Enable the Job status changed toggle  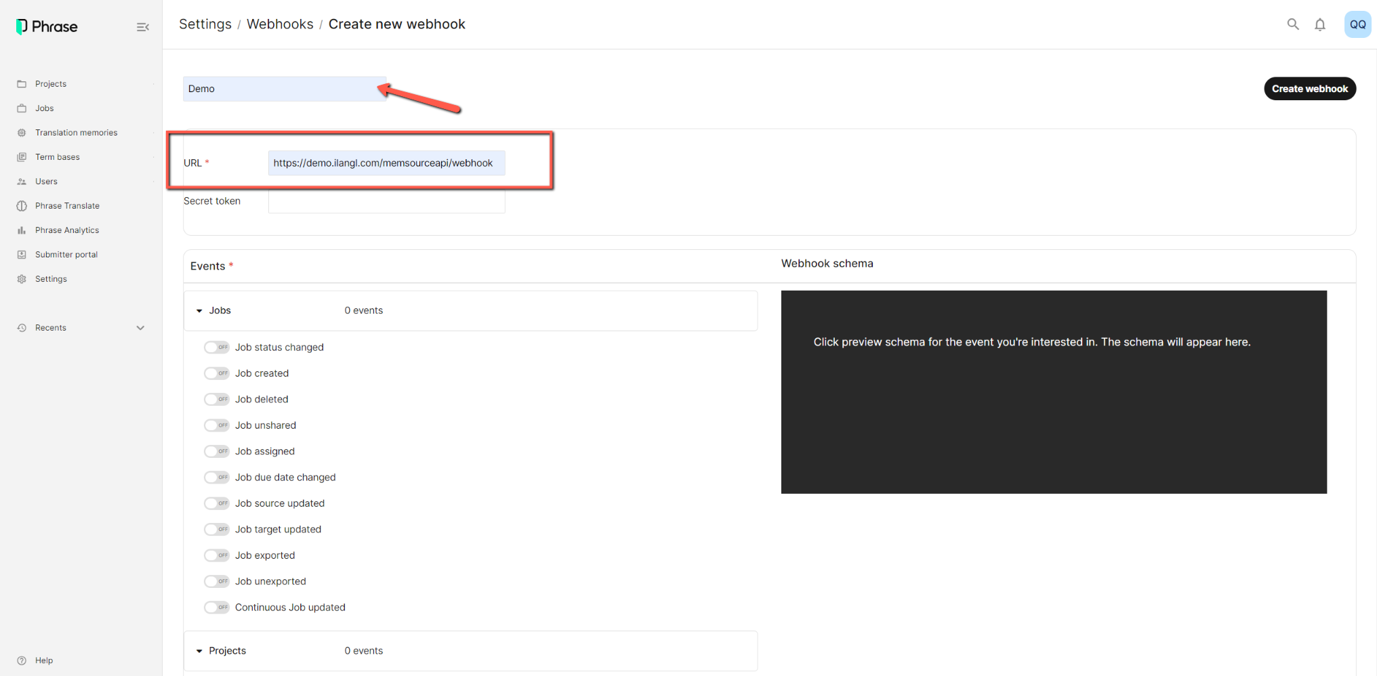pyautogui.click(x=217, y=347)
